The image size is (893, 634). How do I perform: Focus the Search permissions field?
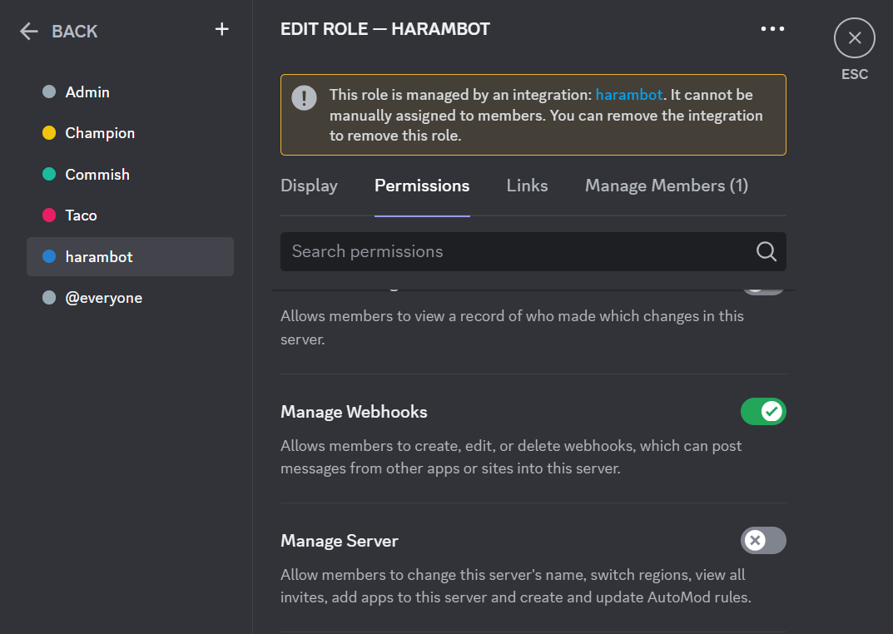tap(533, 251)
